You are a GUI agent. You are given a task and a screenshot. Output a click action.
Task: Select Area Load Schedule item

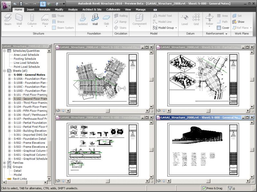click(x=26, y=55)
